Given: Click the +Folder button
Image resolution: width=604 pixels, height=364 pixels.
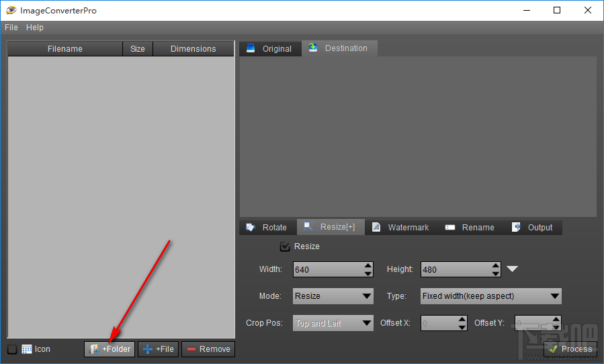Looking at the screenshot, I should tap(110, 349).
